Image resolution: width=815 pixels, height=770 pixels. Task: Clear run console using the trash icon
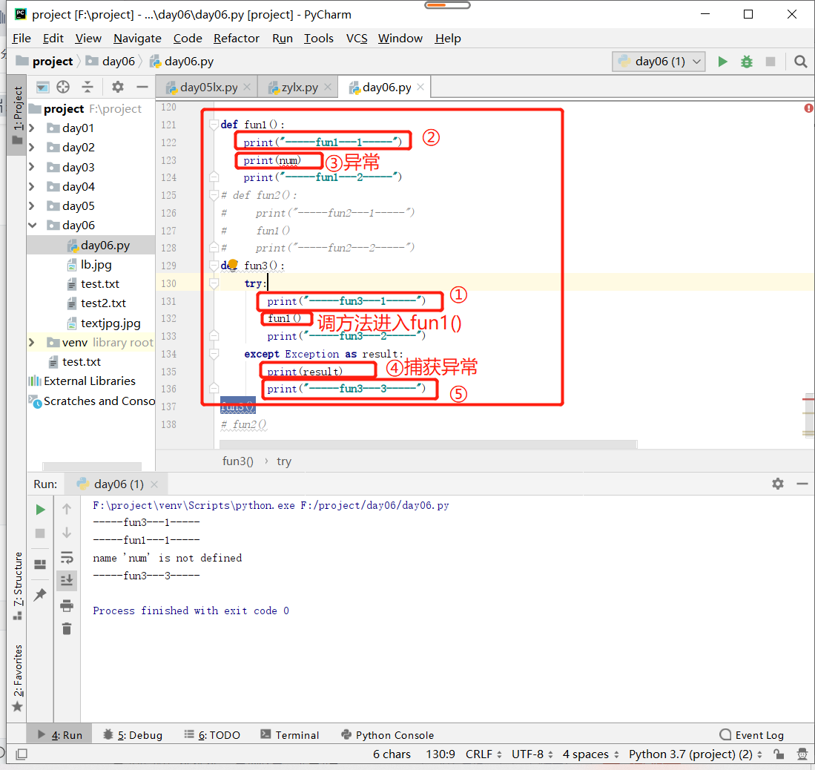point(67,629)
